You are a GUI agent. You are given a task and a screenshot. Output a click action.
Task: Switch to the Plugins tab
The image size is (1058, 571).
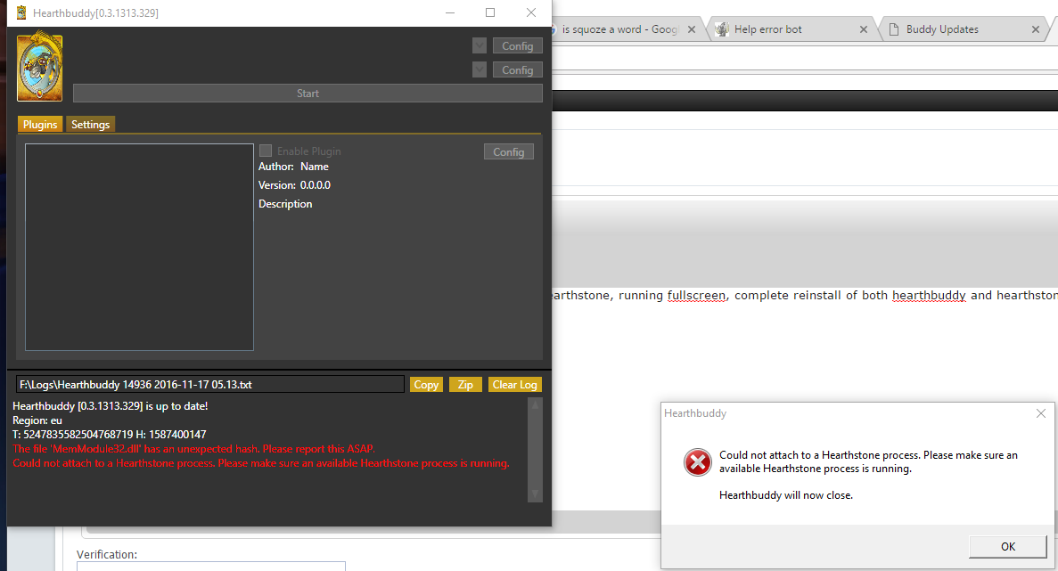tap(40, 125)
